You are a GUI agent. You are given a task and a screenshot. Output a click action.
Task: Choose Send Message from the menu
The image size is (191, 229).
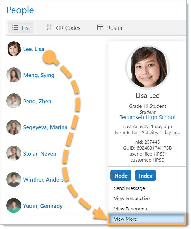pyautogui.click(x=130, y=188)
